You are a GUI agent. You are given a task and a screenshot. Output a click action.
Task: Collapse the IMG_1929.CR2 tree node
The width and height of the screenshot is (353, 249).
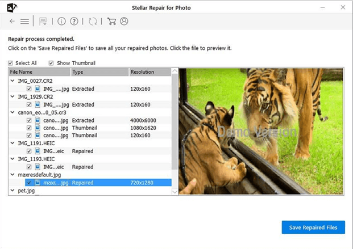[x=13, y=97]
